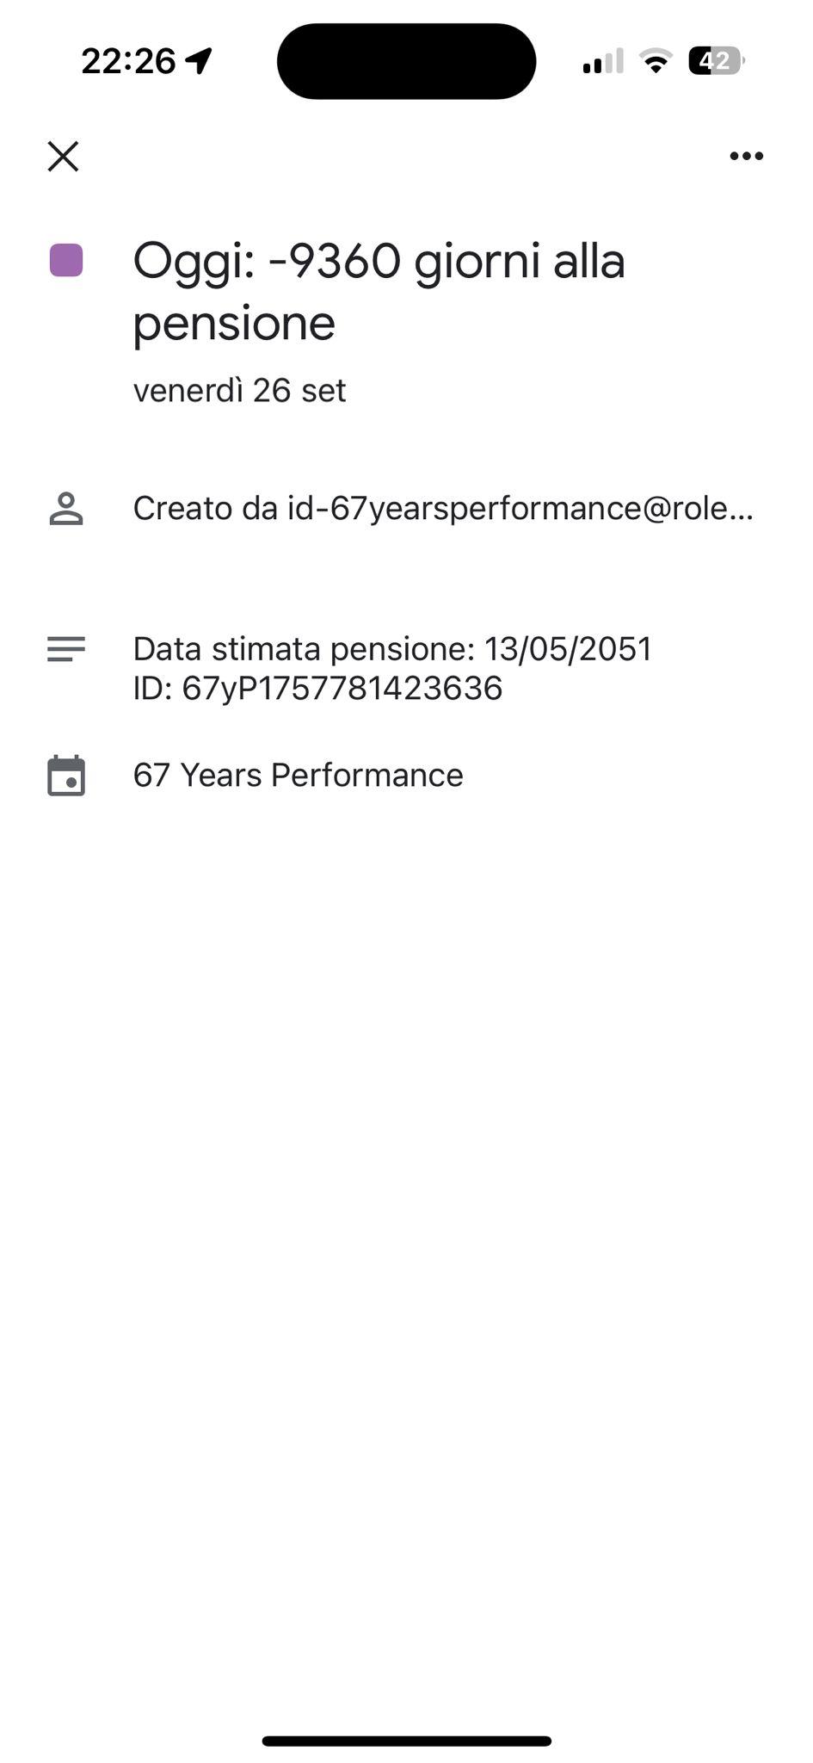
Task: Tap 'Data stimata pensione: 13/05/2051' text
Action: coord(392,649)
